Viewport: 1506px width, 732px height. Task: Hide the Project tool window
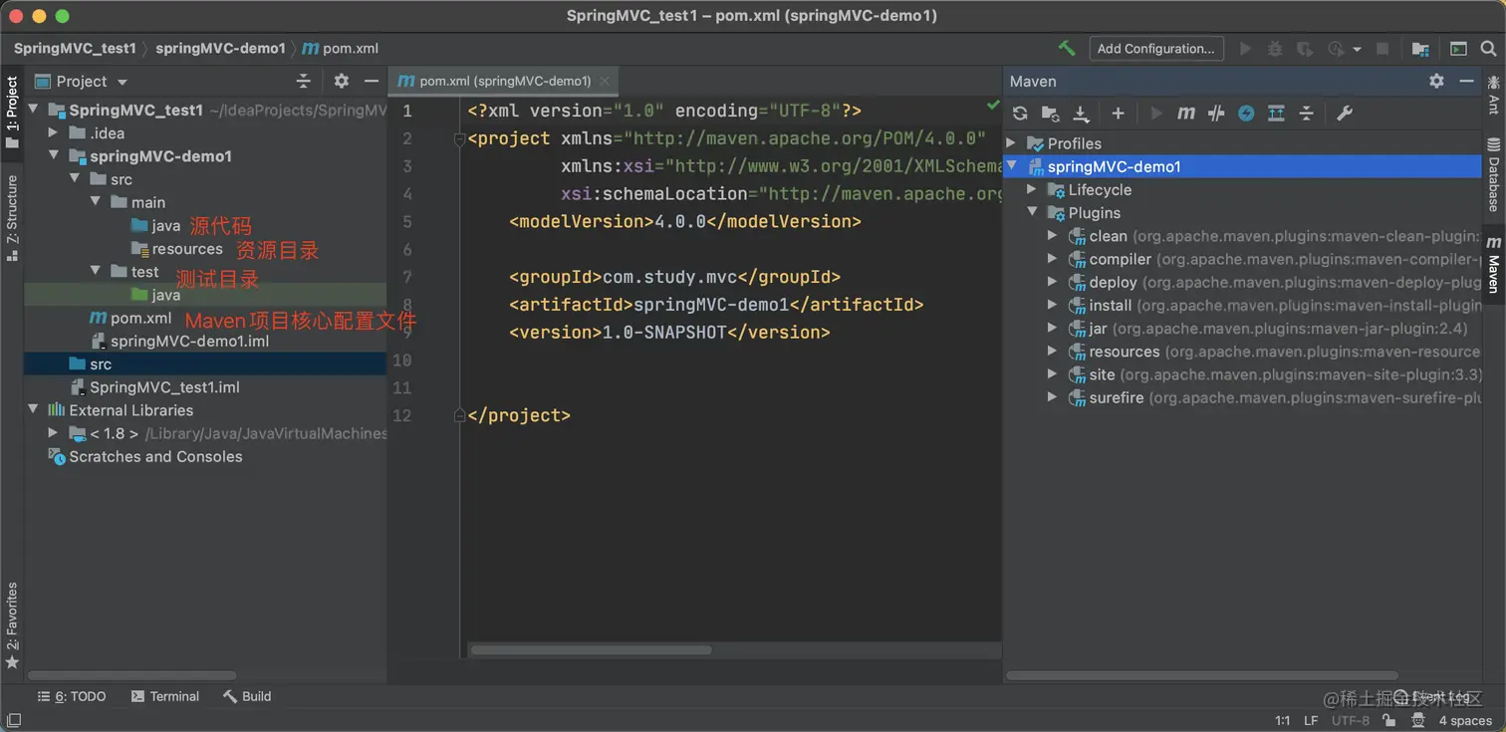(372, 81)
